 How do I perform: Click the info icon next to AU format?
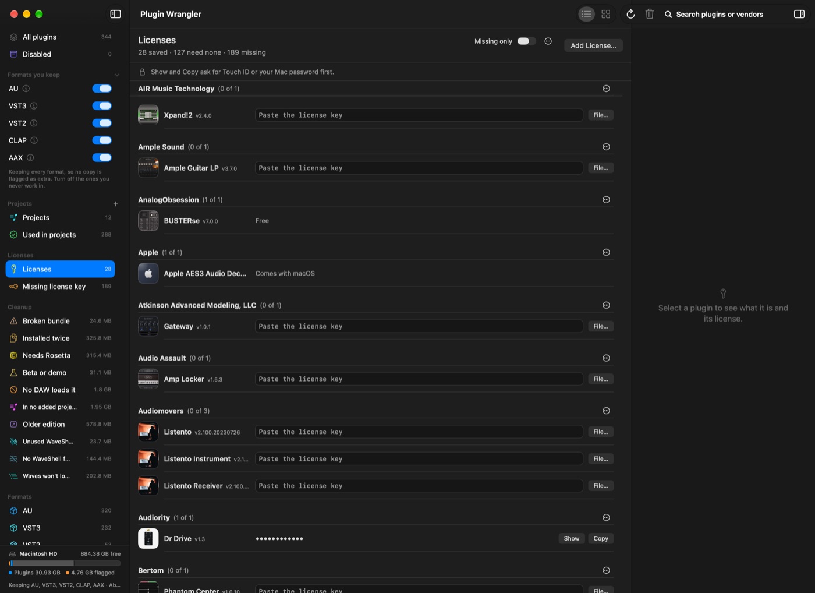(26, 89)
